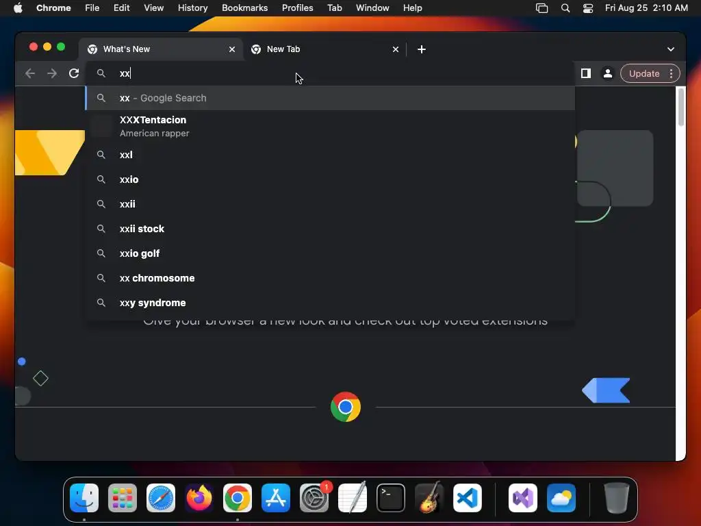Click the date and time in menu bar
The width and height of the screenshot is (701, 526).
tap(646, 8)
